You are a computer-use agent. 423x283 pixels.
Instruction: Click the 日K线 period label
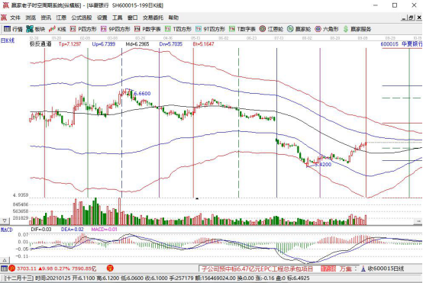coord(8,40)
